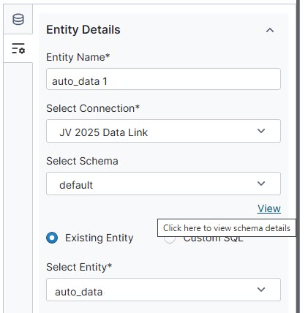
Task: Open the Select Schema dropdown
Action: click(163, 184)
